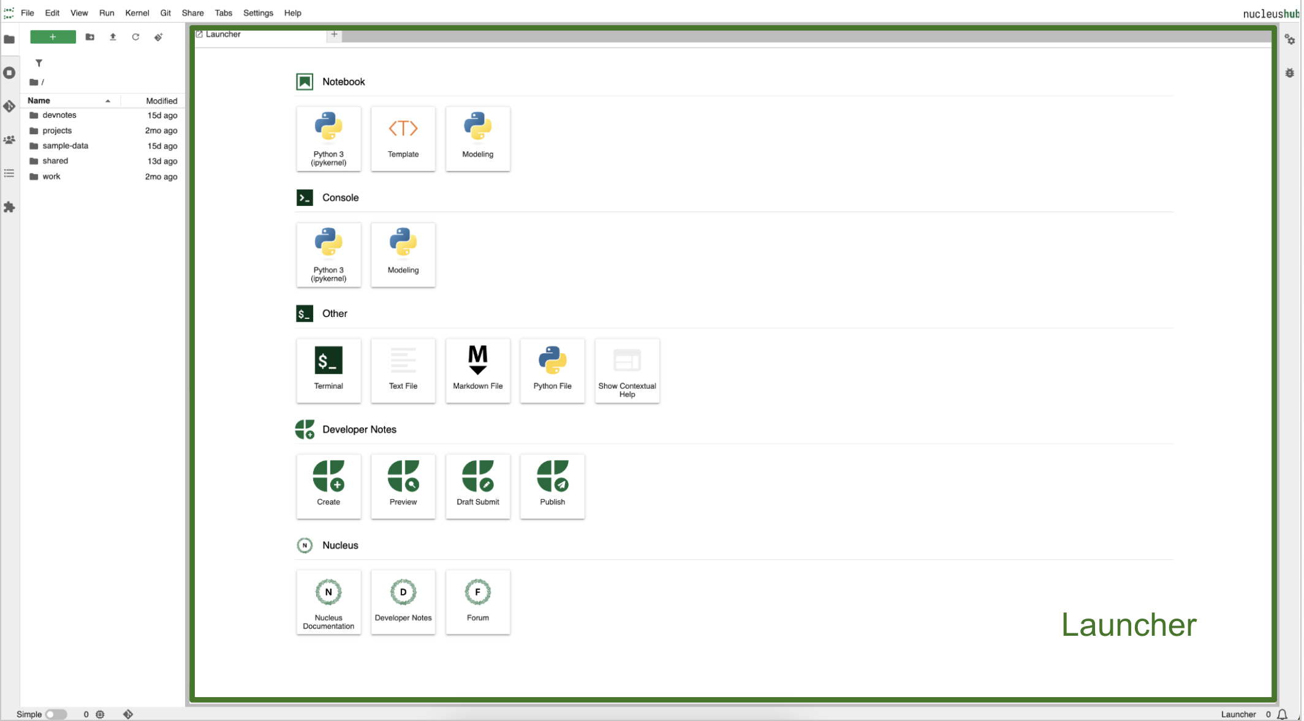Viewport: 1304px width, 721px height.
Task: Open the File Browser sidebar tab
Action: [x=9, y=39]
